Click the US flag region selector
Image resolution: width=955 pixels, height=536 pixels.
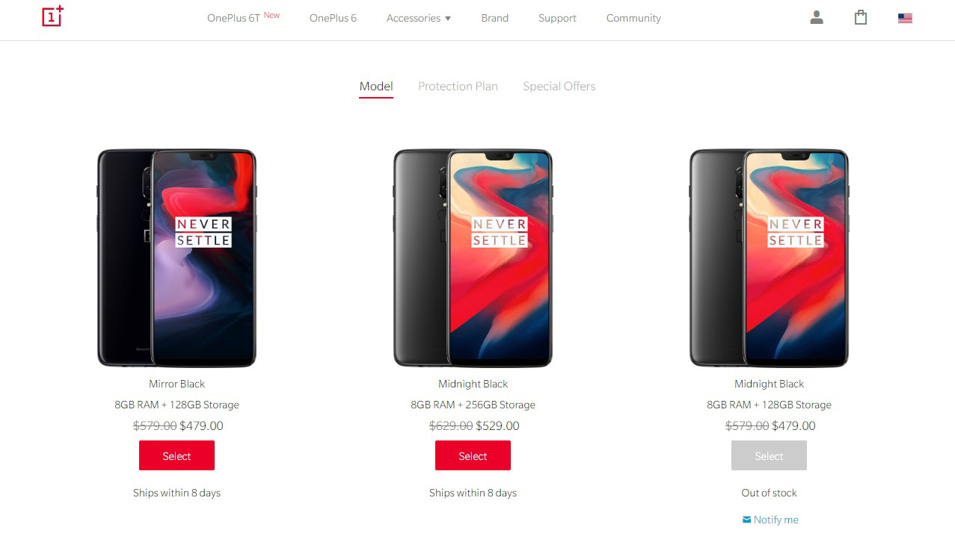[905, 18]
